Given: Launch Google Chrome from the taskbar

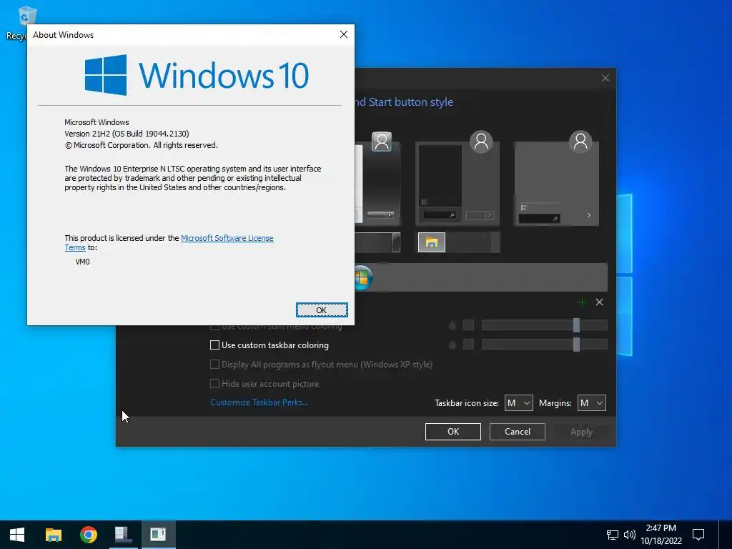Looking at the screenshot, I should pos(88,535).
